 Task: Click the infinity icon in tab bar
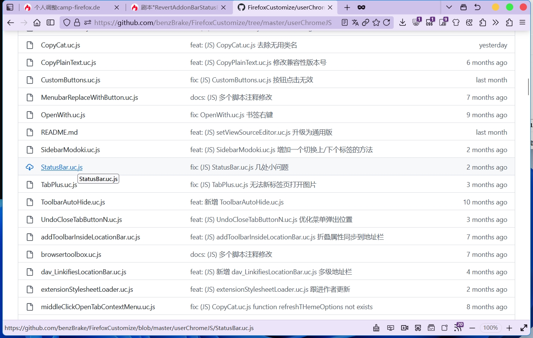361,7
